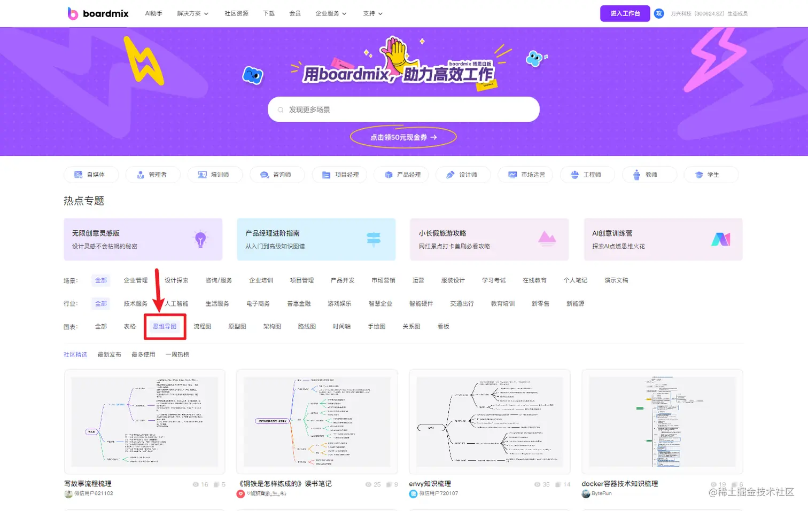Screen dimensions: 808x511
Task: Switch to the 社区精选 tab
Action: coord(75,355)
